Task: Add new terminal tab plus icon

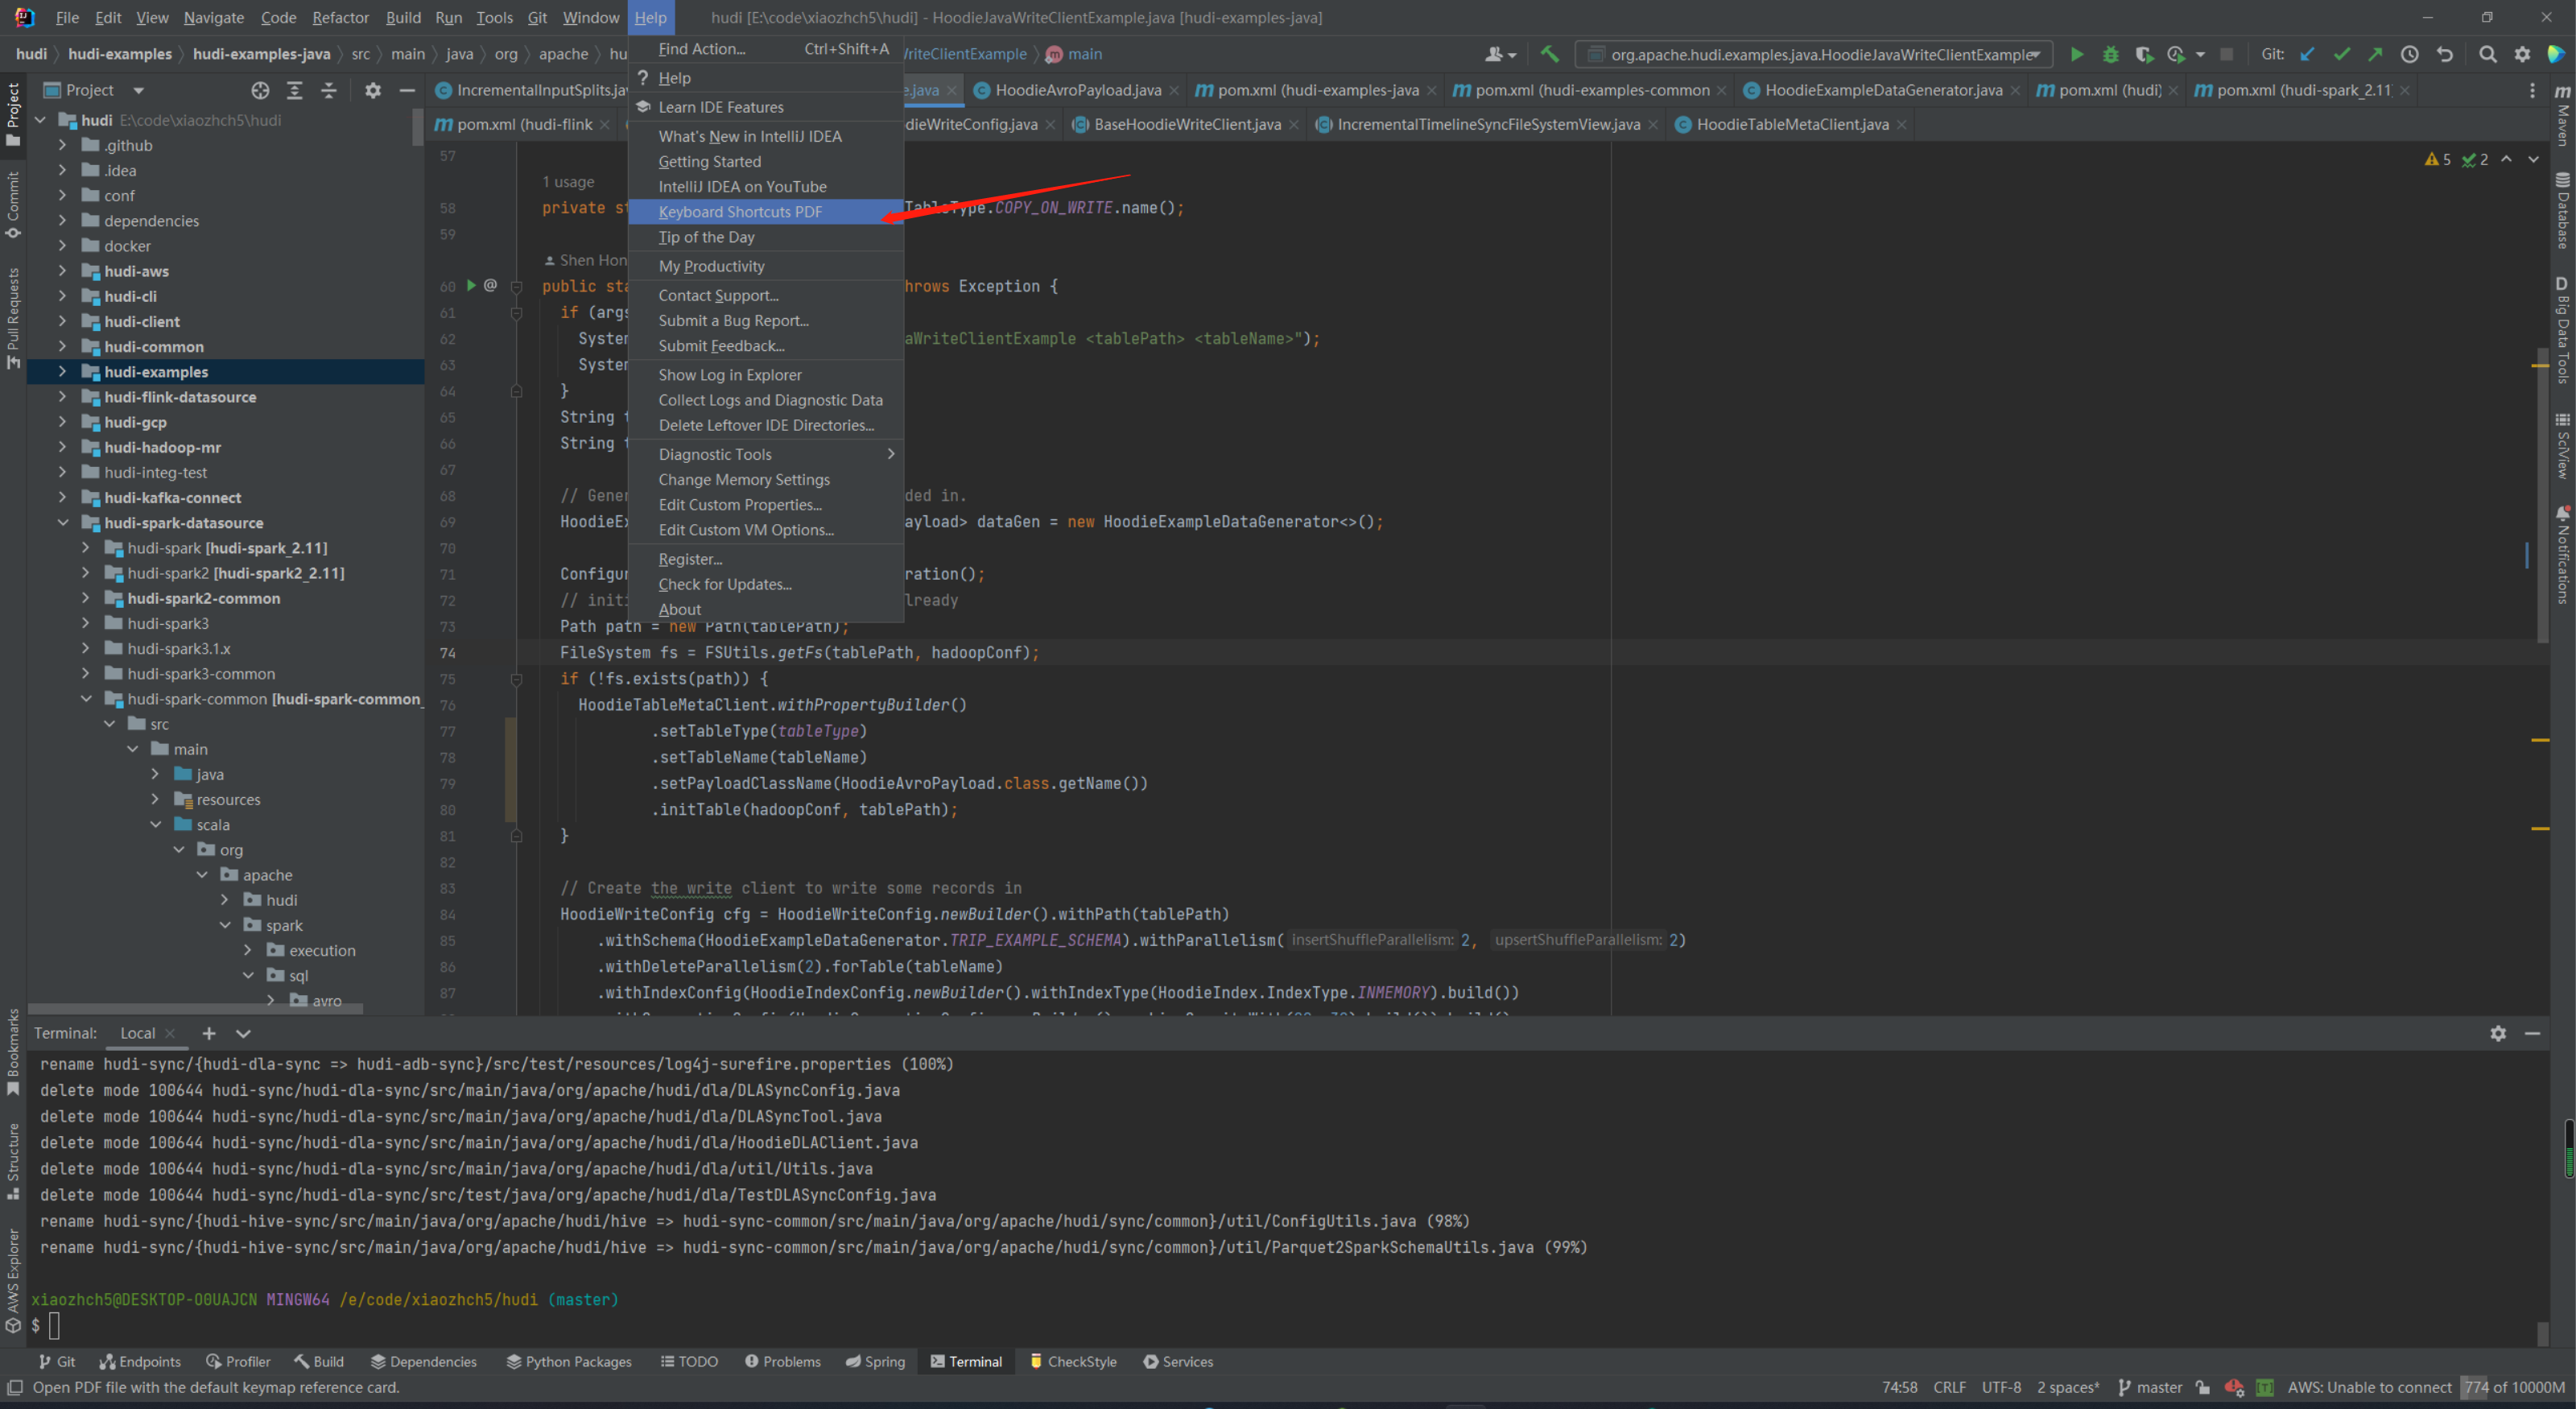Action: tap(208, 1033)
